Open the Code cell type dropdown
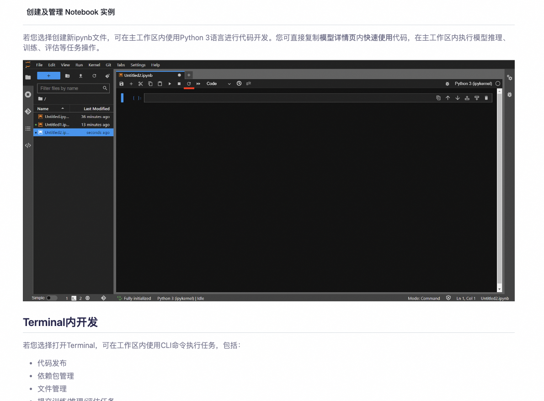The height and width of the screenshot is (401, 544). tap(217, 84)
